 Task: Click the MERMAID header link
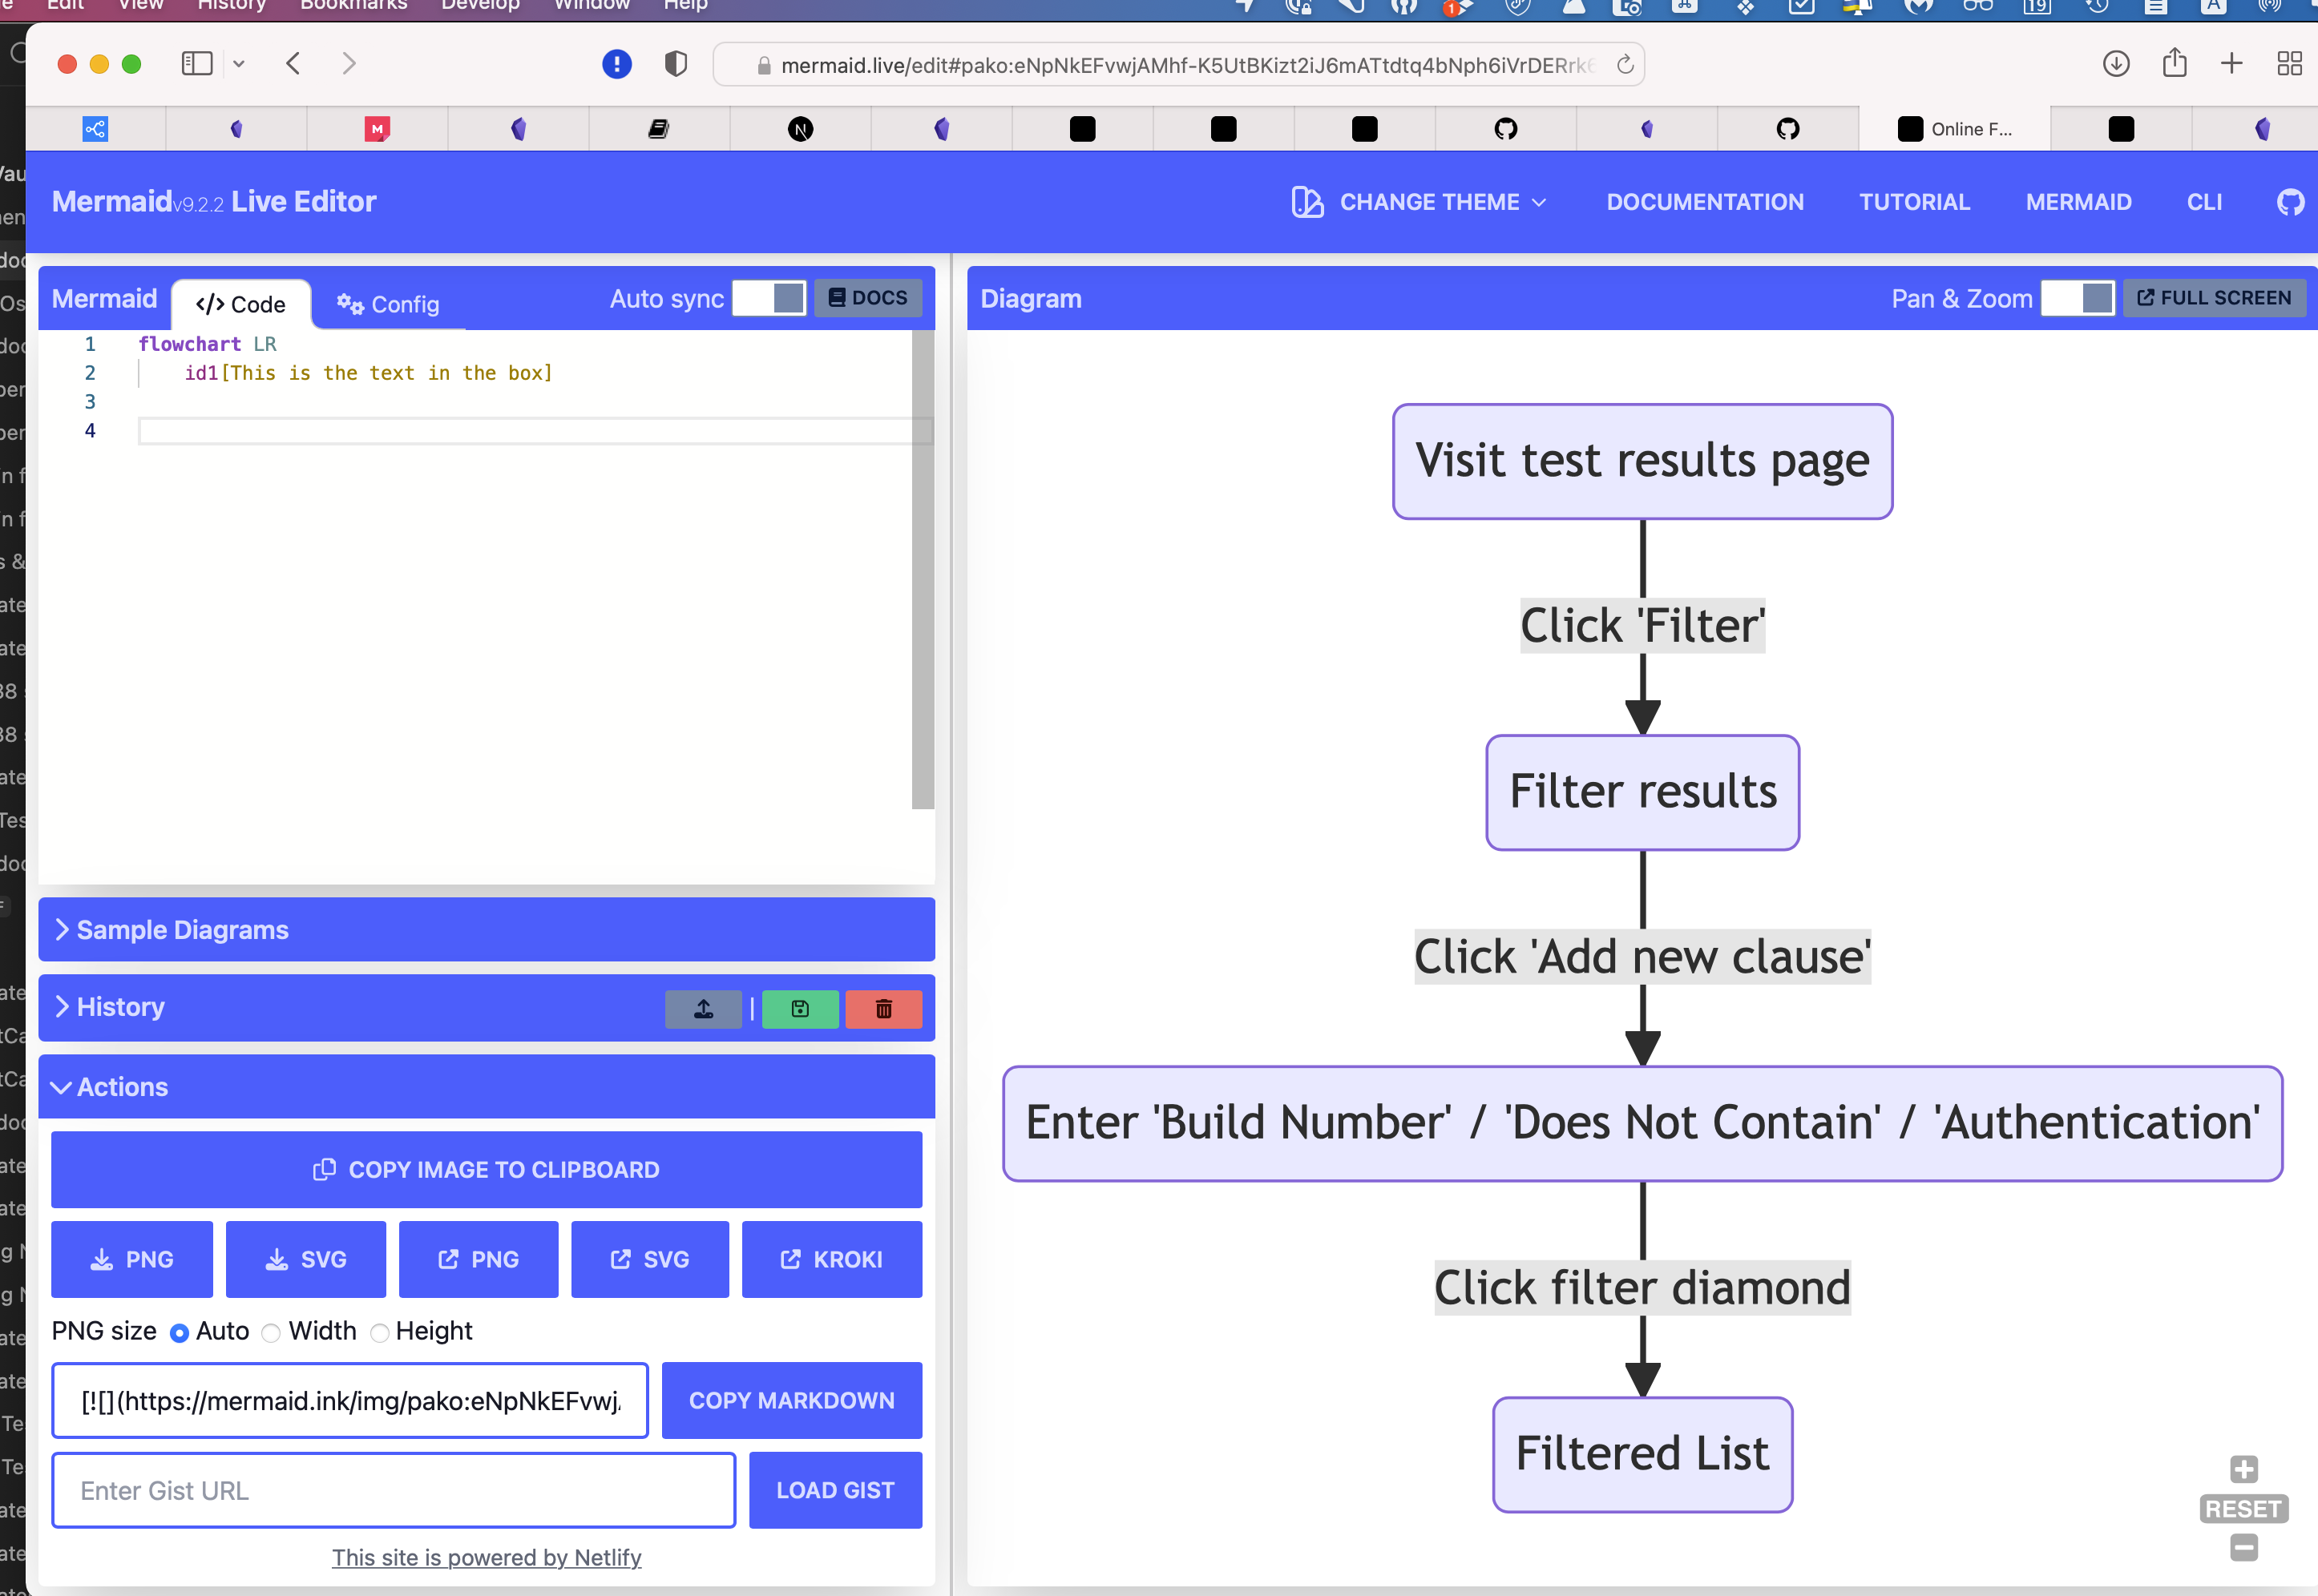[2079, 202]
